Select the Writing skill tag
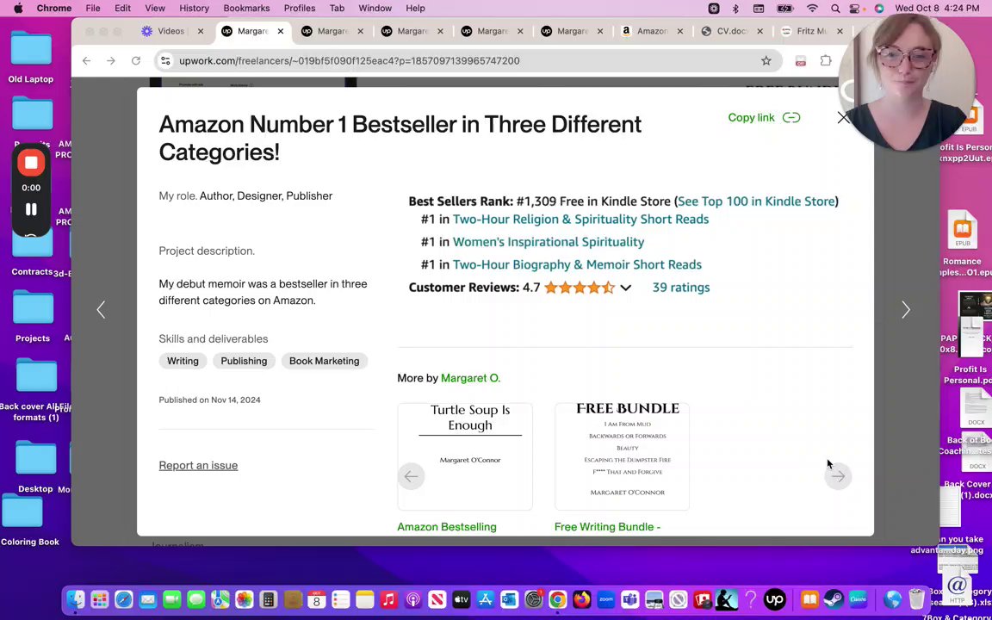This screenshot has width=992, height=620. [183, 362]
